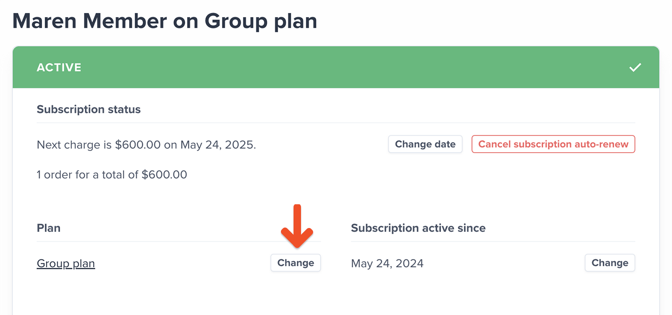Image resolution: width=672 pixels, height=315 pixels.
Task: Click the Maren Member on Group plan heading
Action: point(165,21)
